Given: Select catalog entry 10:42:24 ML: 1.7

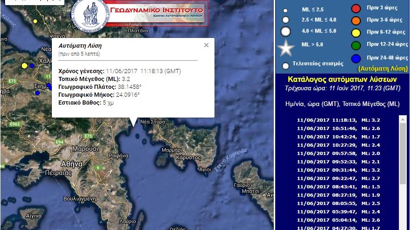Looking at the screenshot, I should 338,137.
